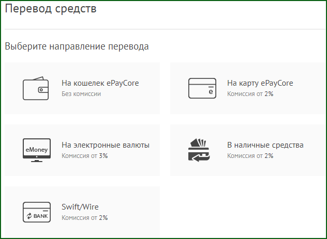Viewport: 327px width, 239px height.
Task: Click the "Перевод средств" page heading
Action: 51,9
